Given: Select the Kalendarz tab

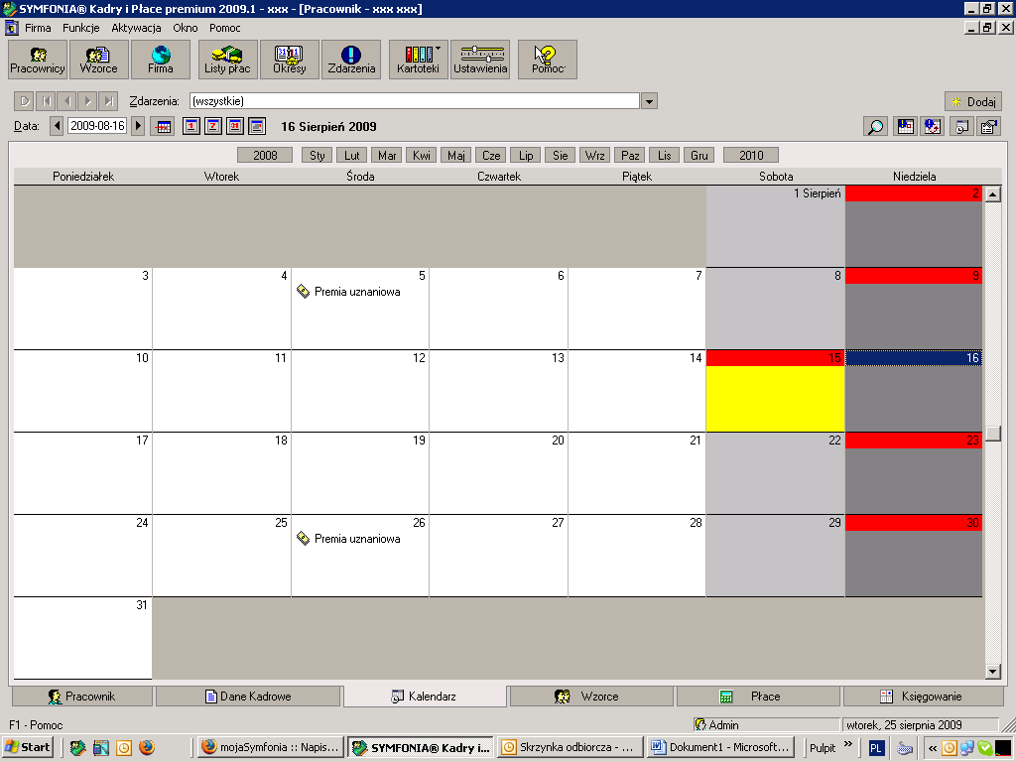Looking at the screenshot, I should 425,697.
